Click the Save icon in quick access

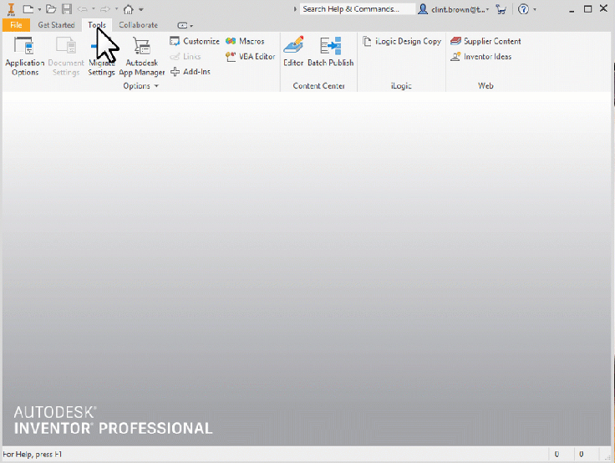pyautogui.click(x=67, y=8)
